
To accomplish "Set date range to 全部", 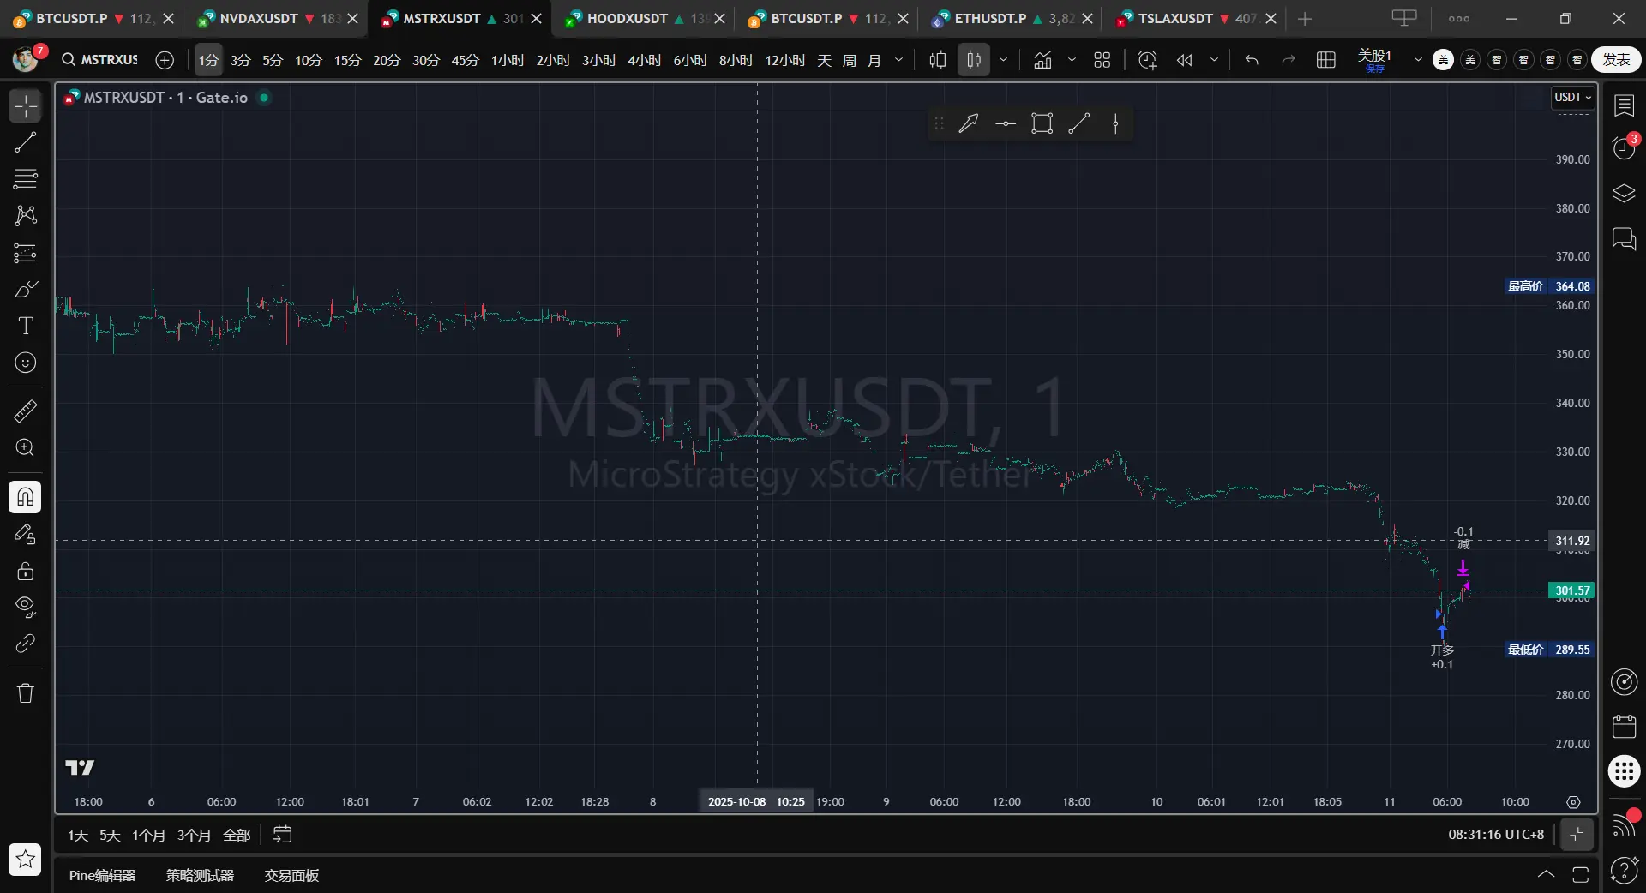I will (x=237, y=835).
